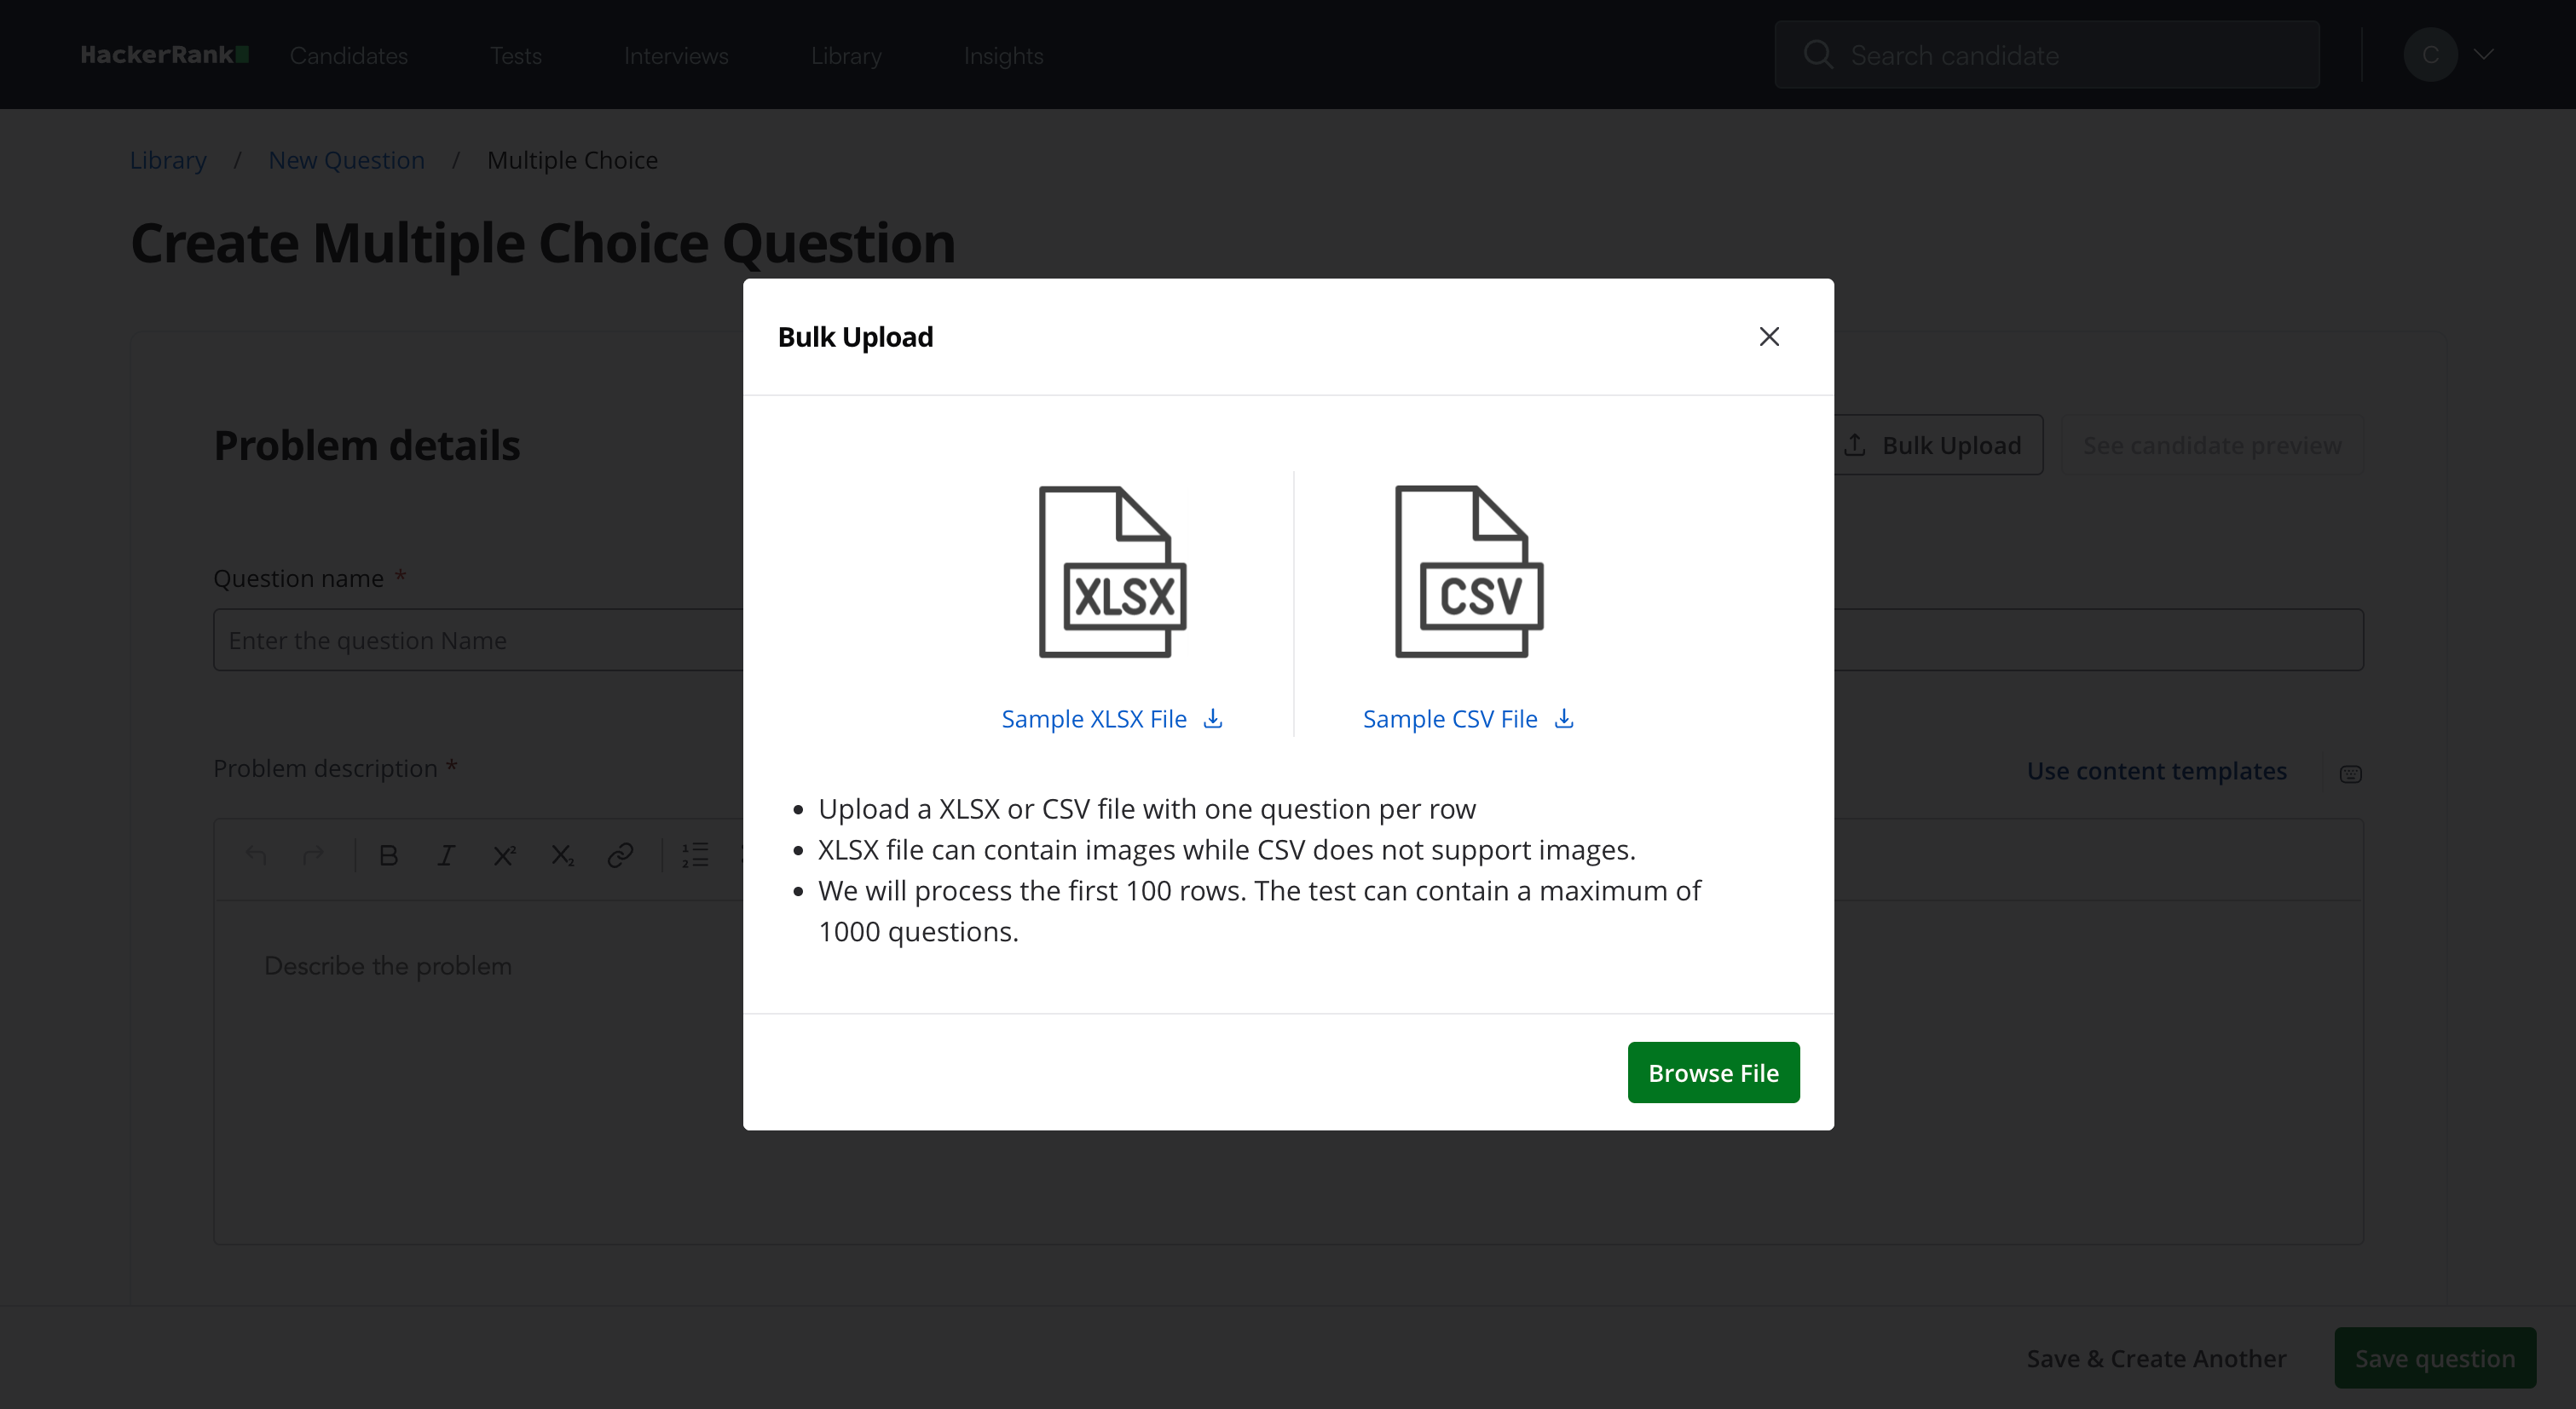Expand the user account dropdown chevron
This screenshot has width=2576, height=1409.
[2483, 55]
